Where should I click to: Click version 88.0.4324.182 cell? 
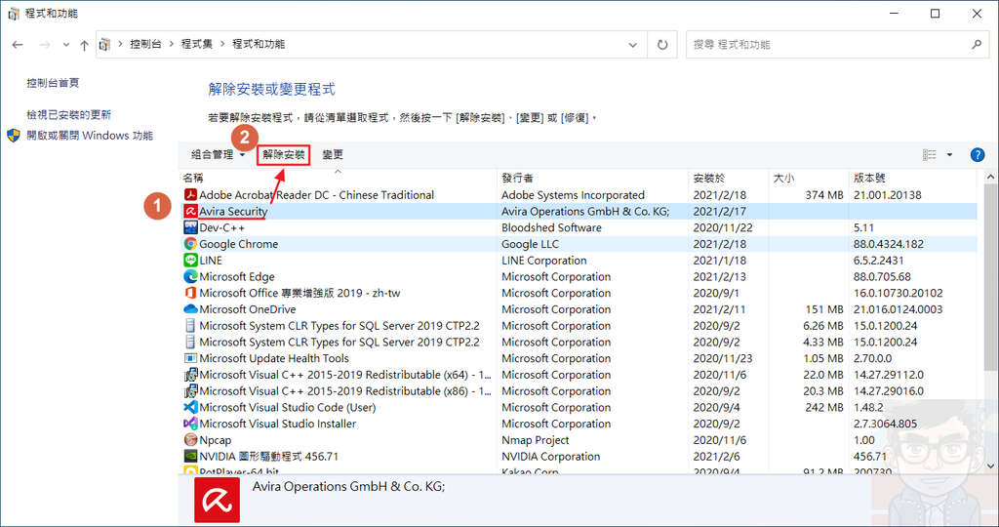(888, 244)
